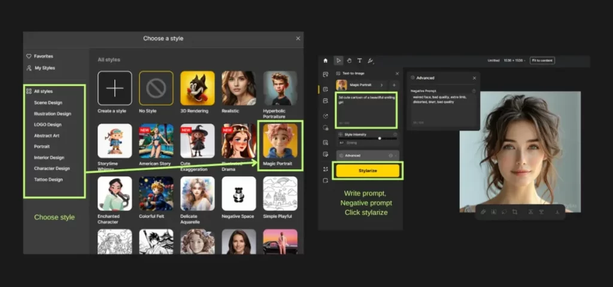The width and height of the screenshot is (613, 287).
Task: Click the crop icon under the portrait
Action: point(515,212)
